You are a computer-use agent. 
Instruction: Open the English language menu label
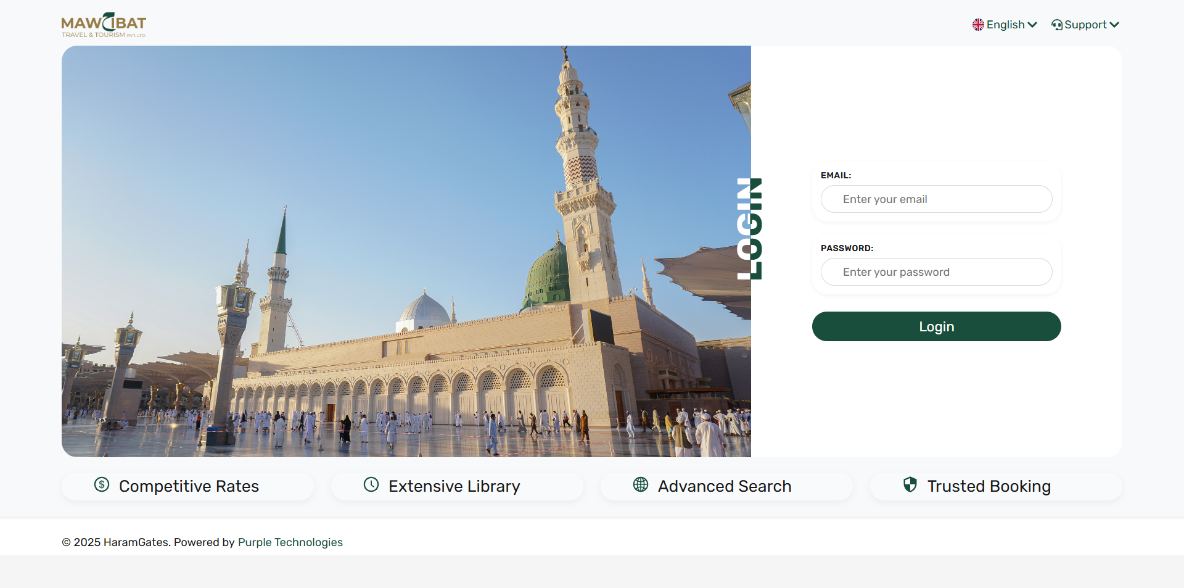coord(1005,25)
